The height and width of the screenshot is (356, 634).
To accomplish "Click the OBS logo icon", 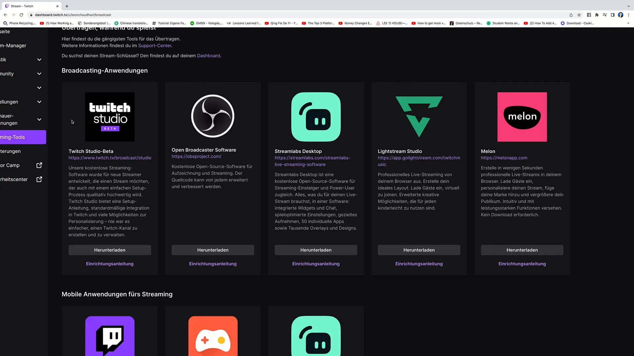I will pyautogui.click(x=213, y=116).
